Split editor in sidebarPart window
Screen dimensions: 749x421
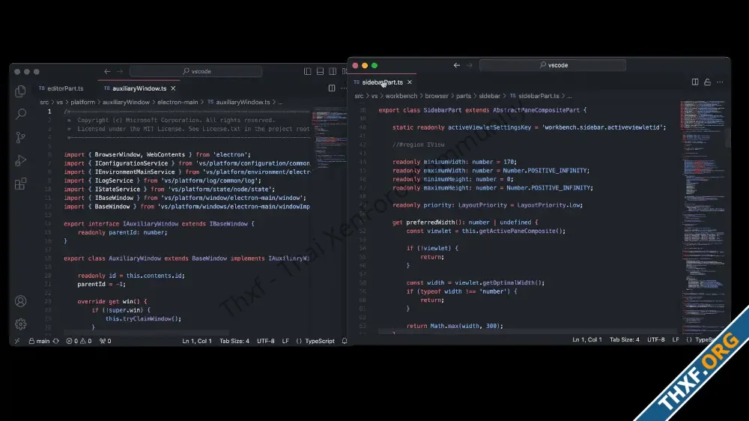[x=695, y=82]
